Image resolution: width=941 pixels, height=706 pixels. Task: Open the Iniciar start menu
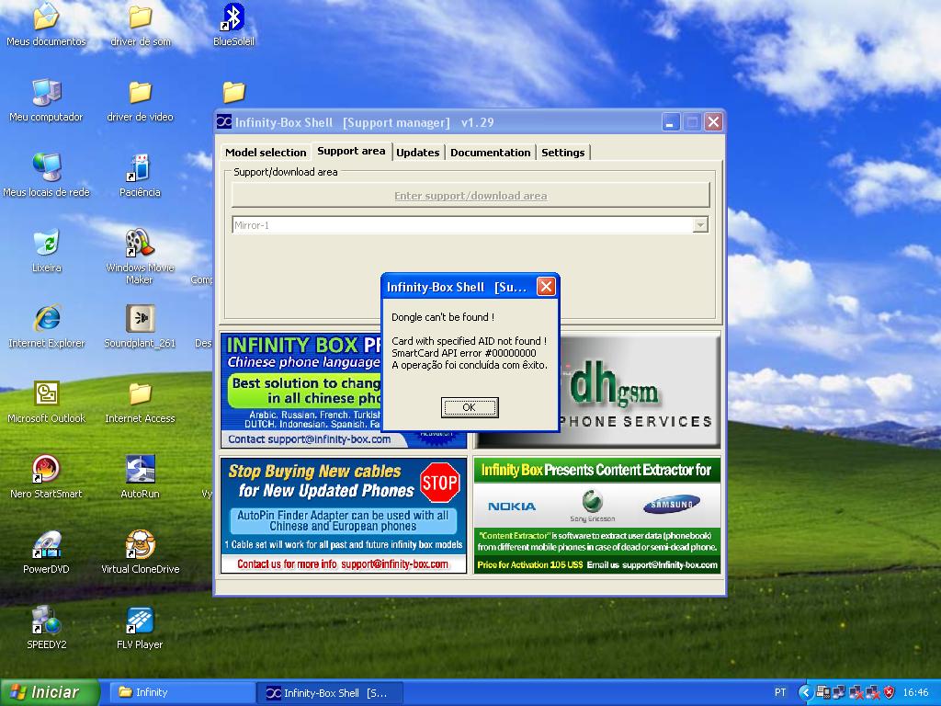50,692
